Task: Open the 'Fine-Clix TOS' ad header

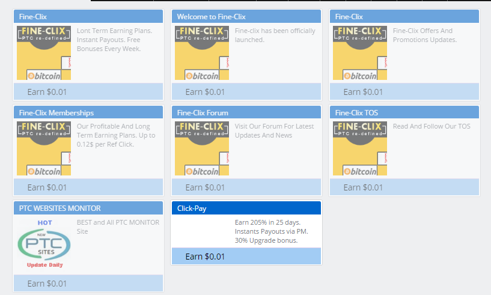Action: (x=356, y=112)
